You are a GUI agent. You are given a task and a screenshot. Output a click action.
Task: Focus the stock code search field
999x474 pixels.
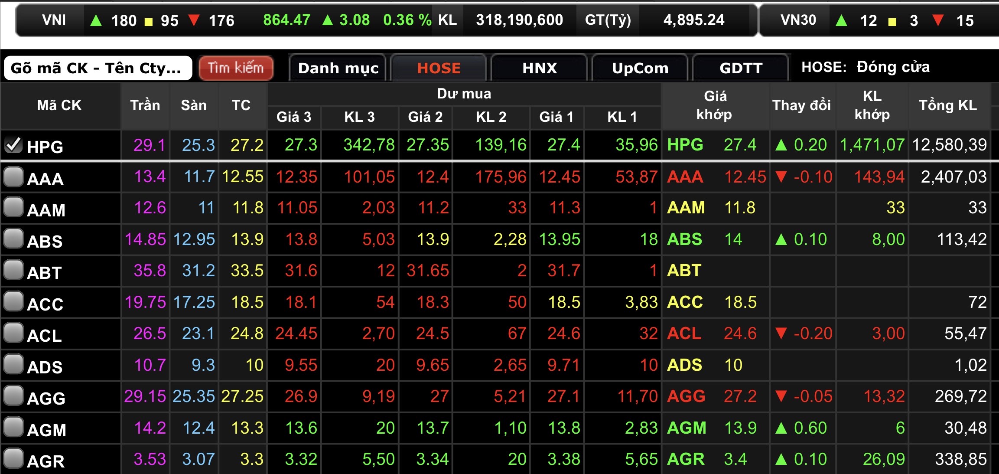[98, 68]
